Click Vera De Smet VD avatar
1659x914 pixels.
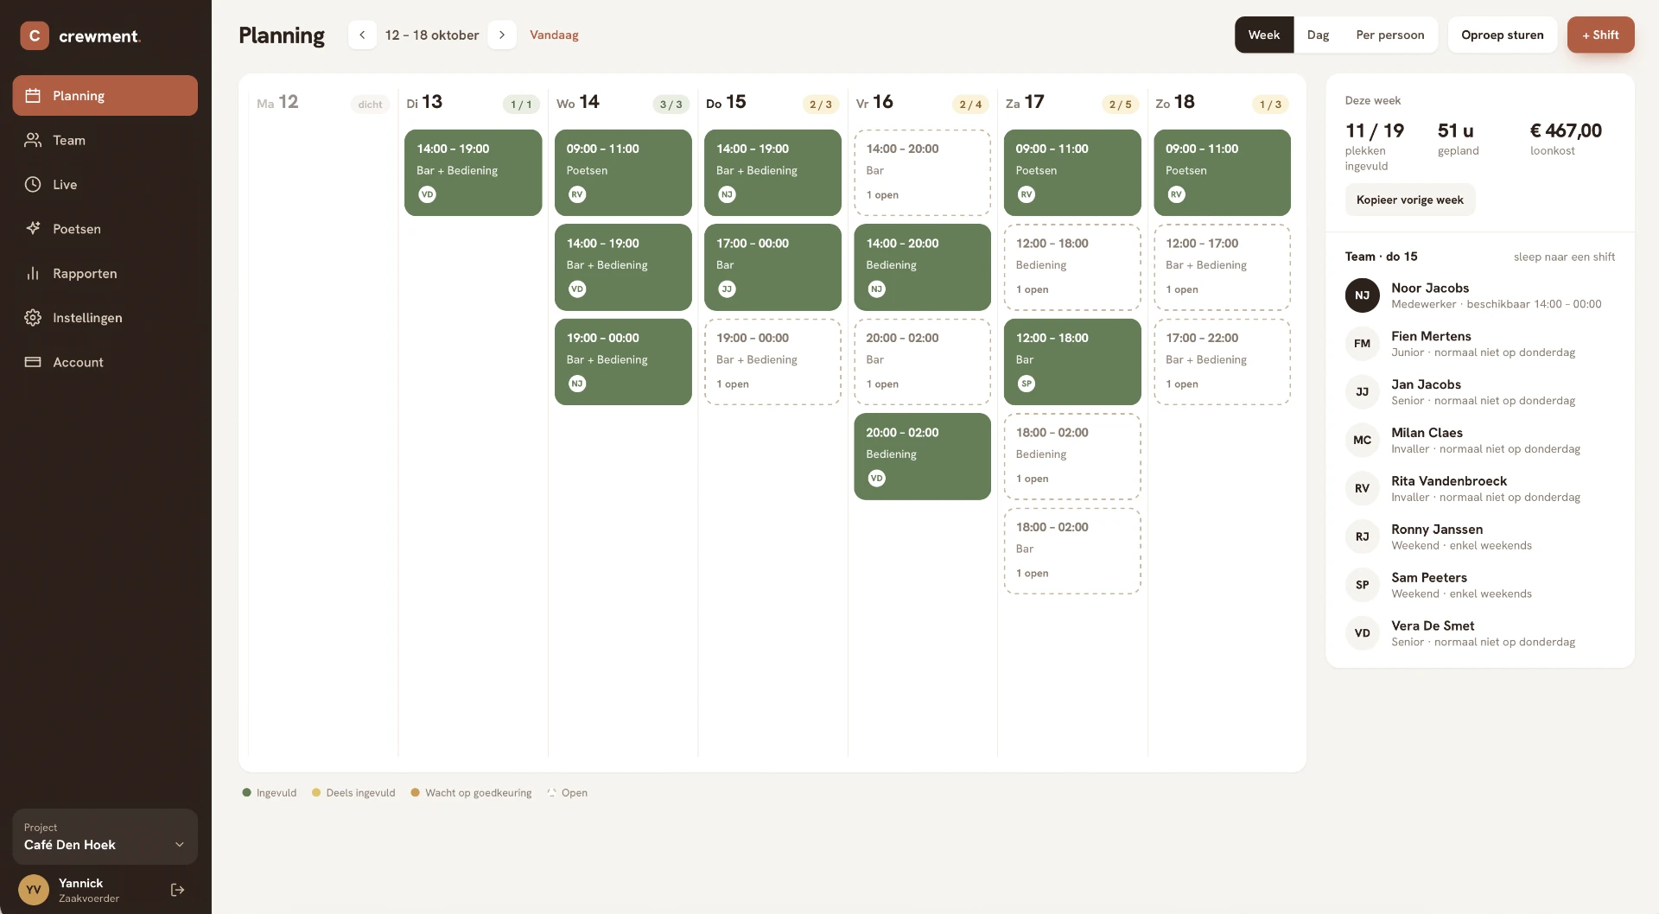(1362, 633)
